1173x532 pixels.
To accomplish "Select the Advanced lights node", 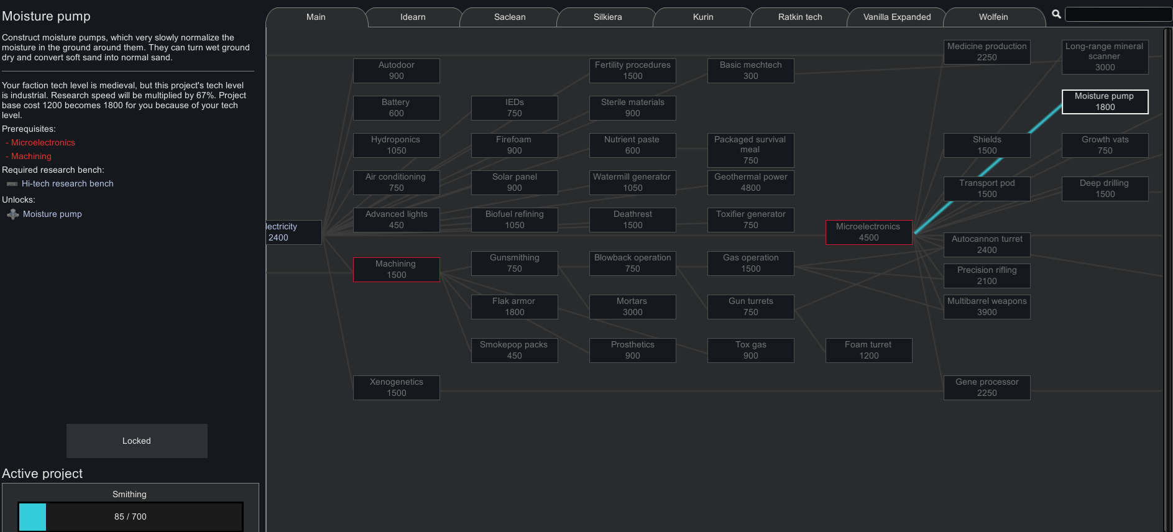I will click(x=397, y=220).
